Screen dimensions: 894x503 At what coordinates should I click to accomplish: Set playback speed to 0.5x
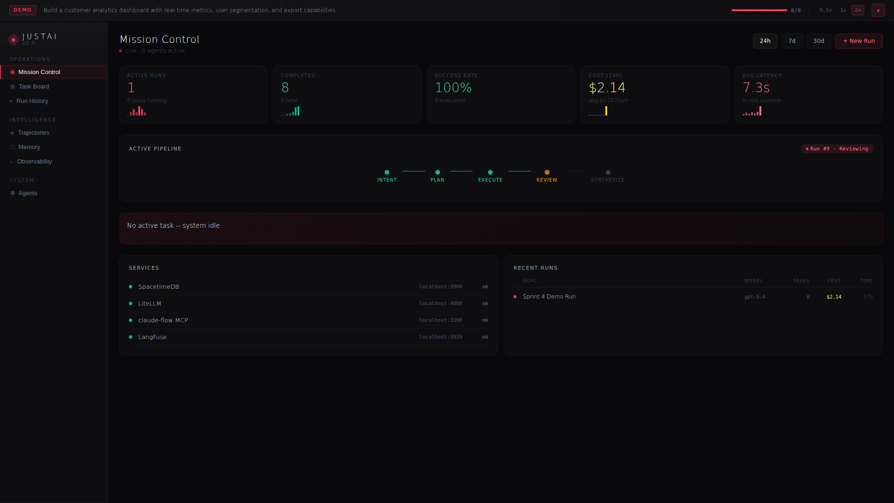coord(826,10)
